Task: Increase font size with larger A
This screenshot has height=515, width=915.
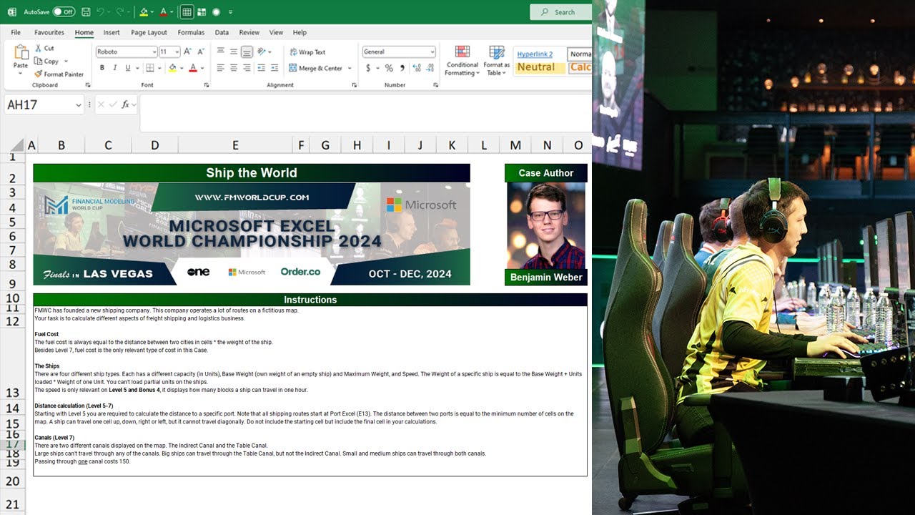Action: pyautogui.click(x=187, y=51)
